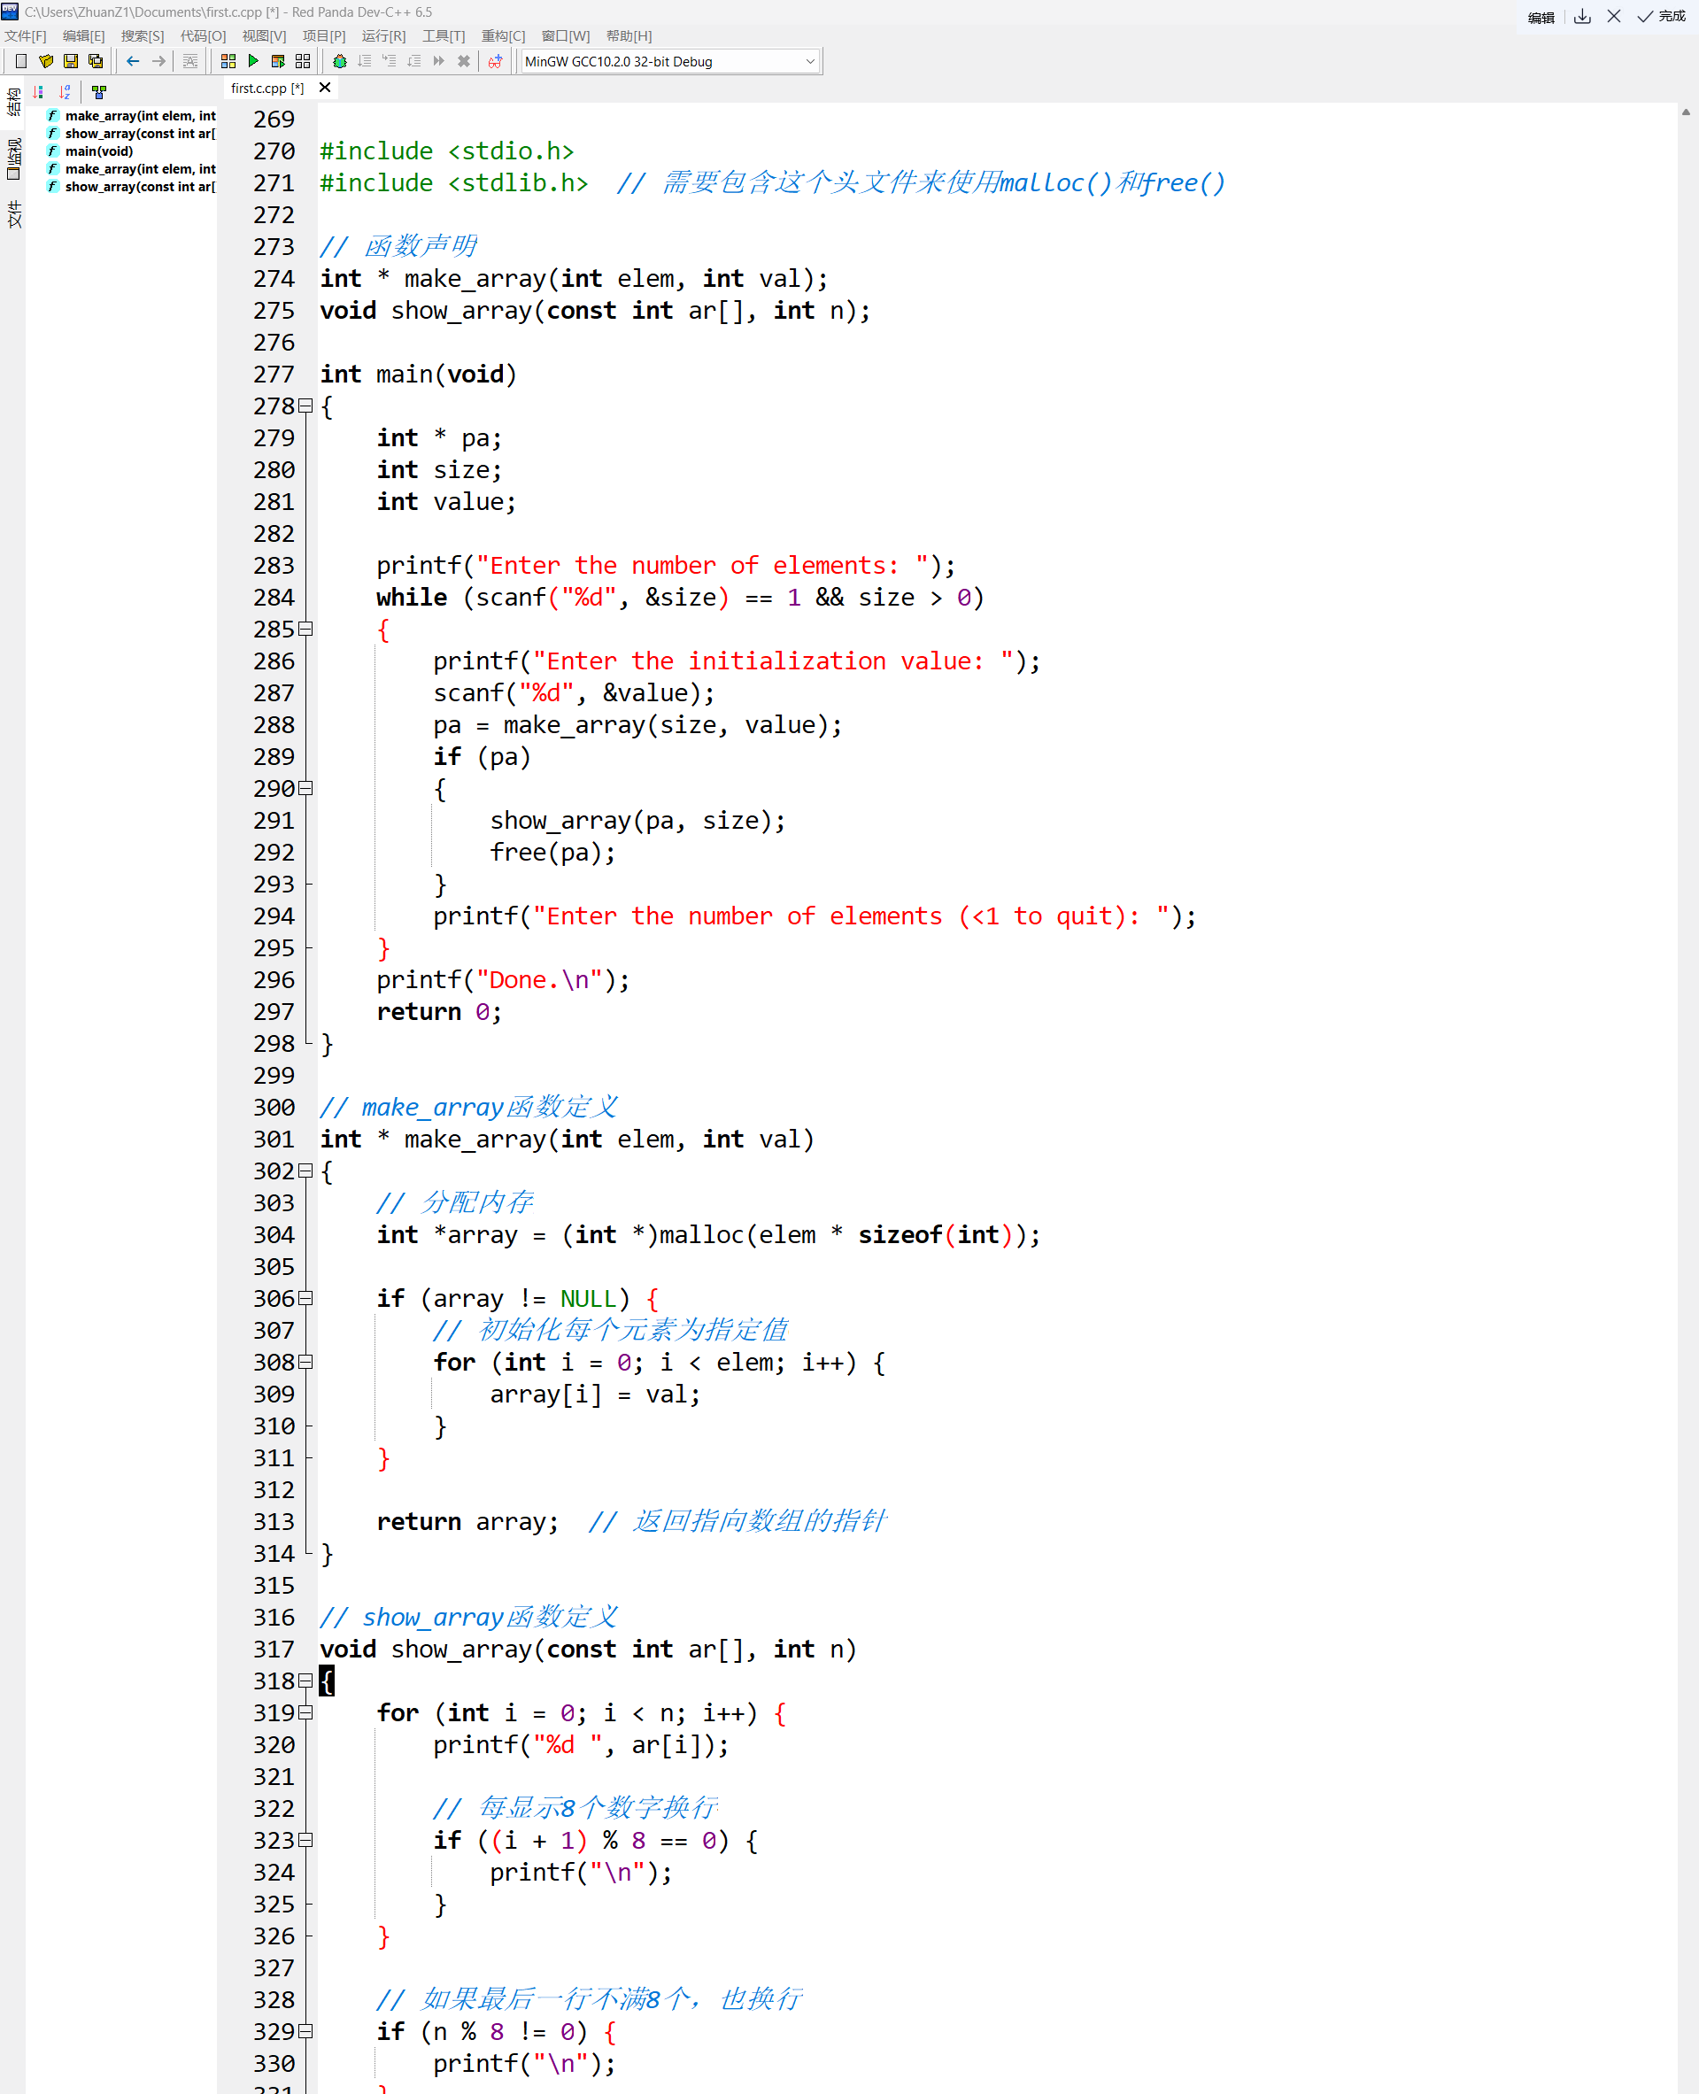
Task: Collapse the main function fold at line 278
Action: click(306, 406)
